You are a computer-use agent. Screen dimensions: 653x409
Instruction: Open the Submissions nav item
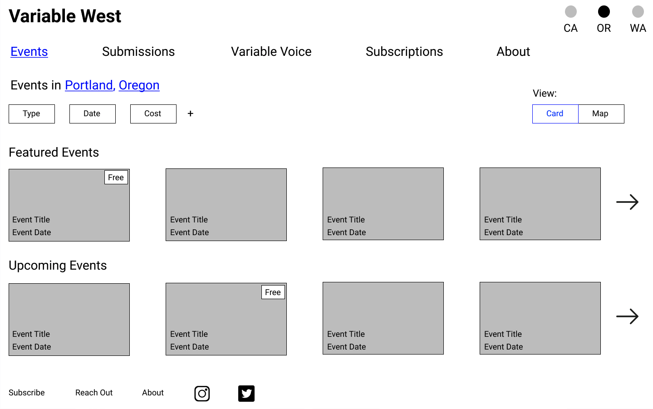coord(138,52)
